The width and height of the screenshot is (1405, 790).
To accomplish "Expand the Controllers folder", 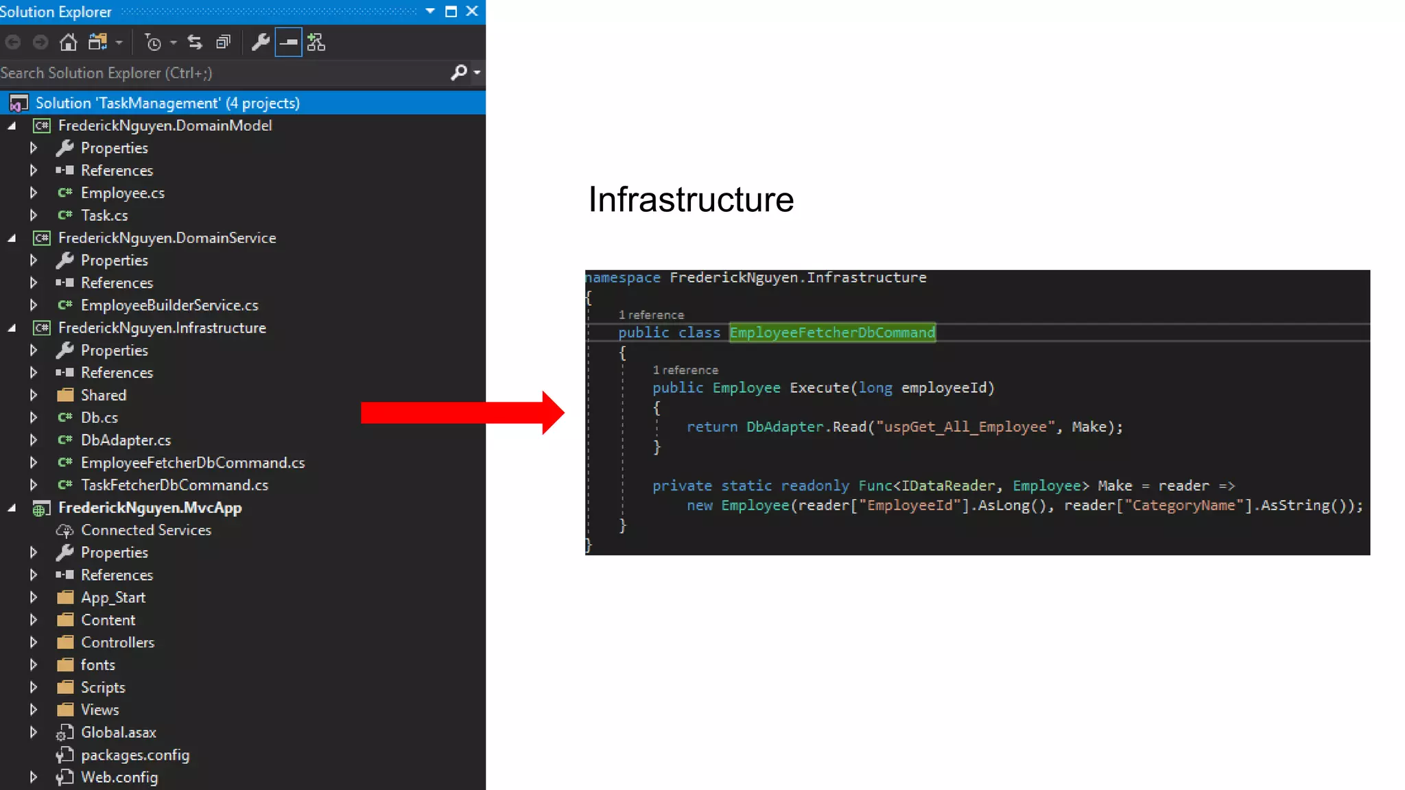I will (x=33, y=642).
